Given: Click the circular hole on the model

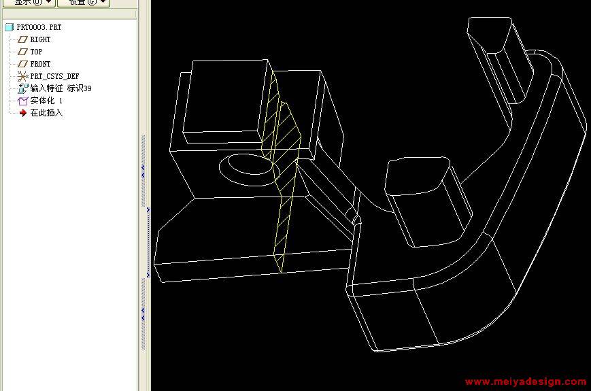Looking at the screenshot, I should (249, 169).
